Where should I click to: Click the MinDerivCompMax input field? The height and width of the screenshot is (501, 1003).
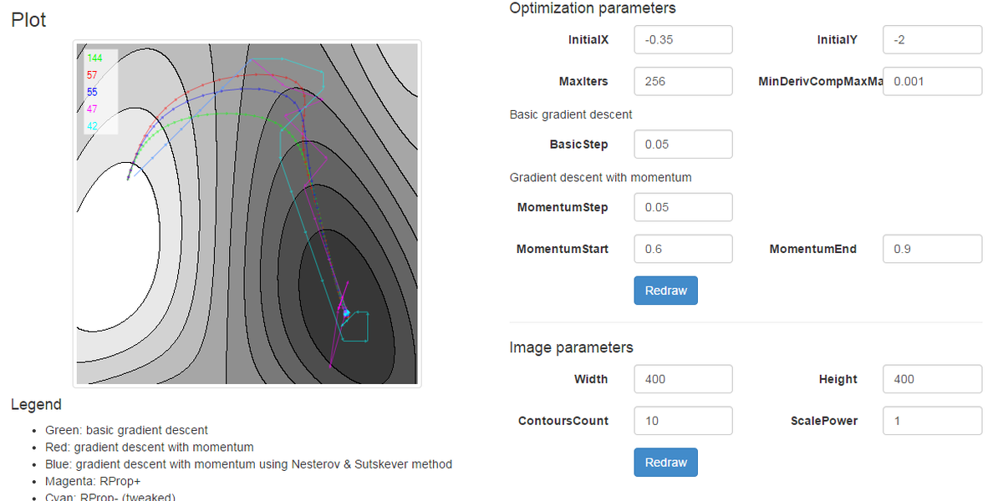click(932, 81)
